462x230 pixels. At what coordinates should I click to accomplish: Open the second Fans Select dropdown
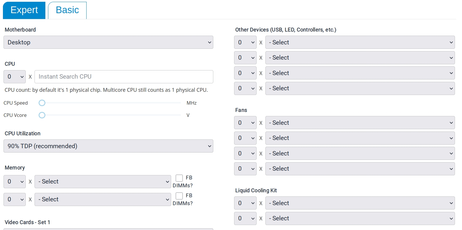click(360, 138)
